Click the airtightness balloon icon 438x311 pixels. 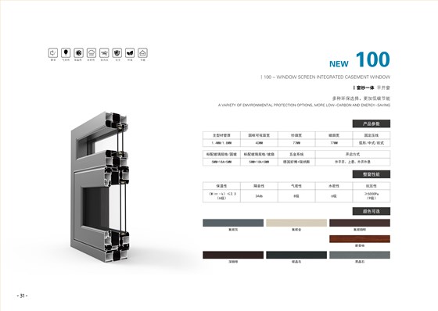66,53
